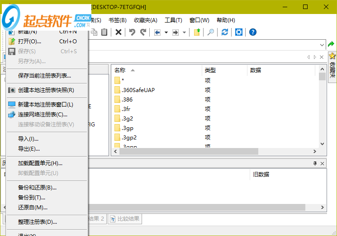Click the vertical scrollbar down arrow in key list
Viewport: 337px width, 236px height.
[x=322, y=144]
